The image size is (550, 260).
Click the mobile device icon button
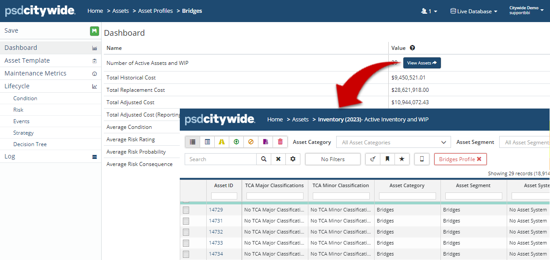coord(422,159)
